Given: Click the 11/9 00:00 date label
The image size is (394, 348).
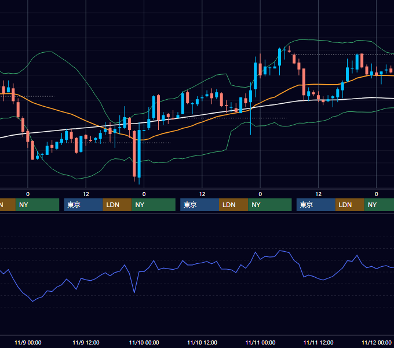Looking at the screenshot, I should (x=28, y=342).
